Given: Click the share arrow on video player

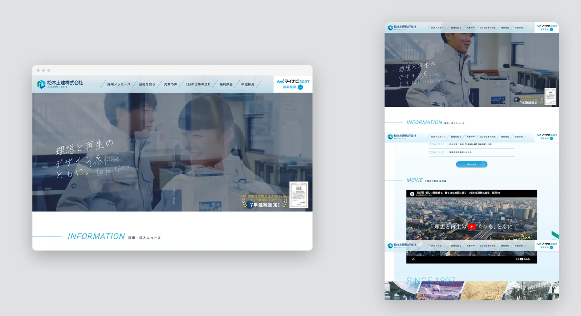Looking at the screenshot, I should (413, 259).
